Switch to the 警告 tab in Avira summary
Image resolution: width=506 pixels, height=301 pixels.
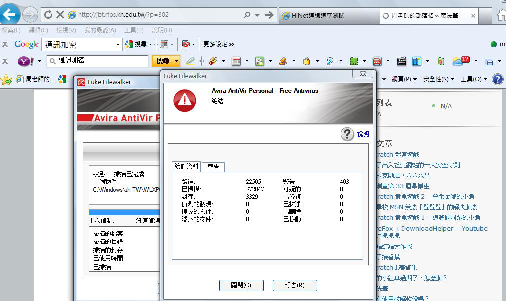pos(213,167)
